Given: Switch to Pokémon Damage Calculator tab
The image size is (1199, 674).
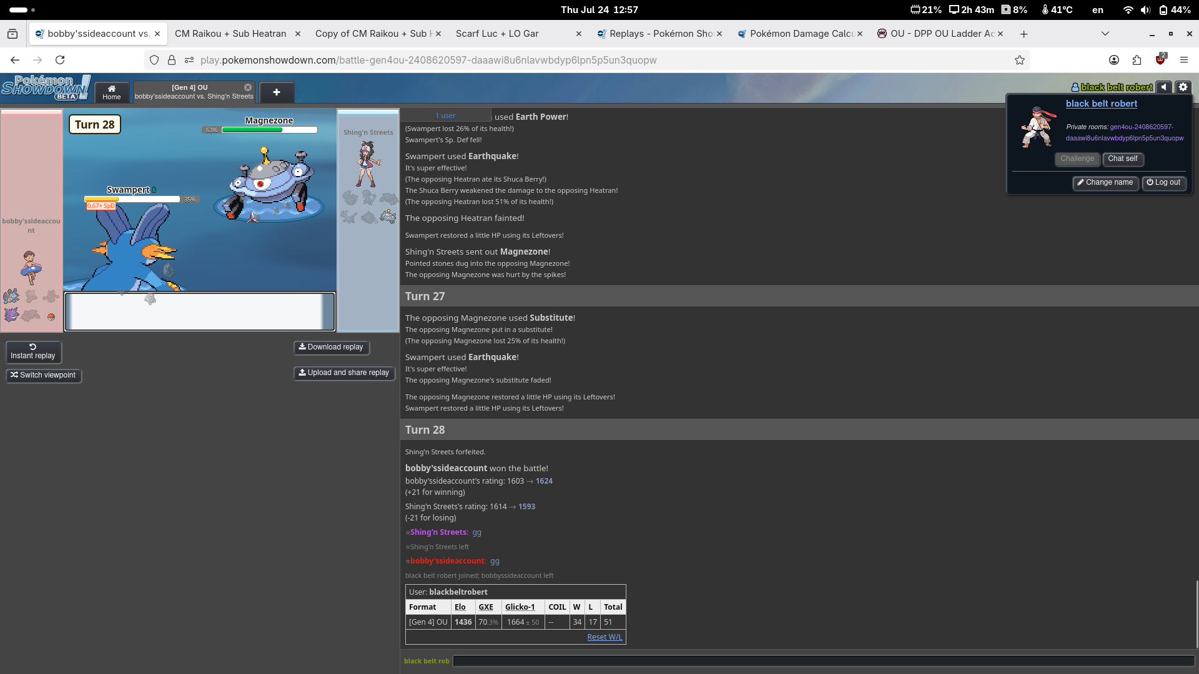Looking at the screenshot, I should (799, 34).
